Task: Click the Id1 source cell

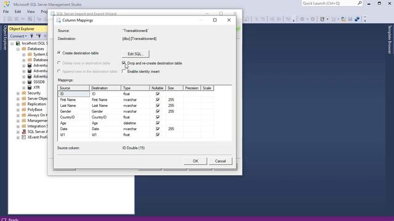Action: point(74,134)
